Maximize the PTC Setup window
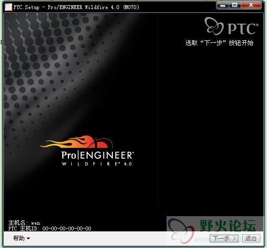The height and width of the screenshot is (248, 267). pos(235,5)
